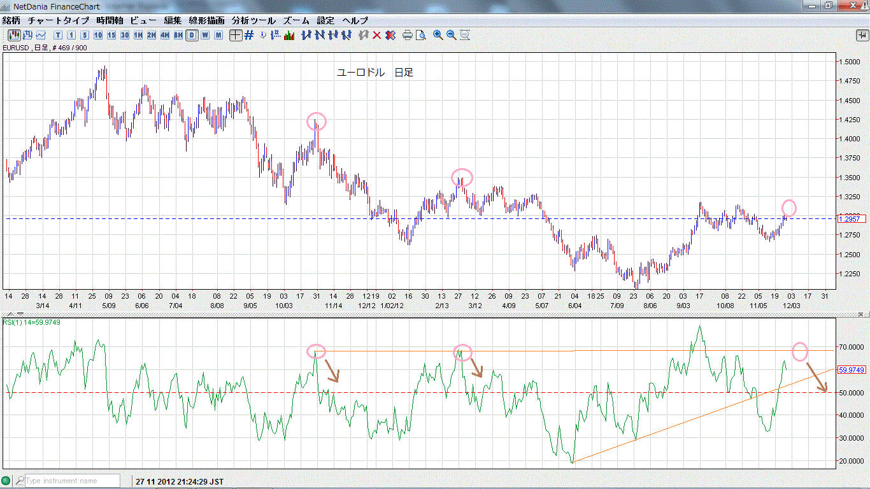Open the 時間軸 menu
Image resolution: width=870 pixels, height=489 pixels.
click(x=110, y=20)
